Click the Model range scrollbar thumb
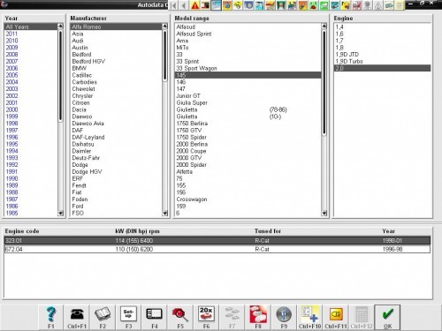Viewport: 442px width, 331px height. pos(324,83)
